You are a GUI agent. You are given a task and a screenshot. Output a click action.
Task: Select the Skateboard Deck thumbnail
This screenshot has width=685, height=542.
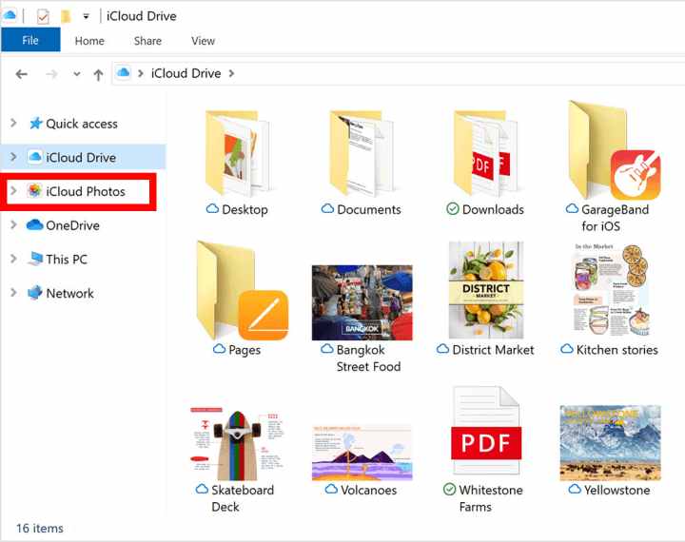(237, 444)
